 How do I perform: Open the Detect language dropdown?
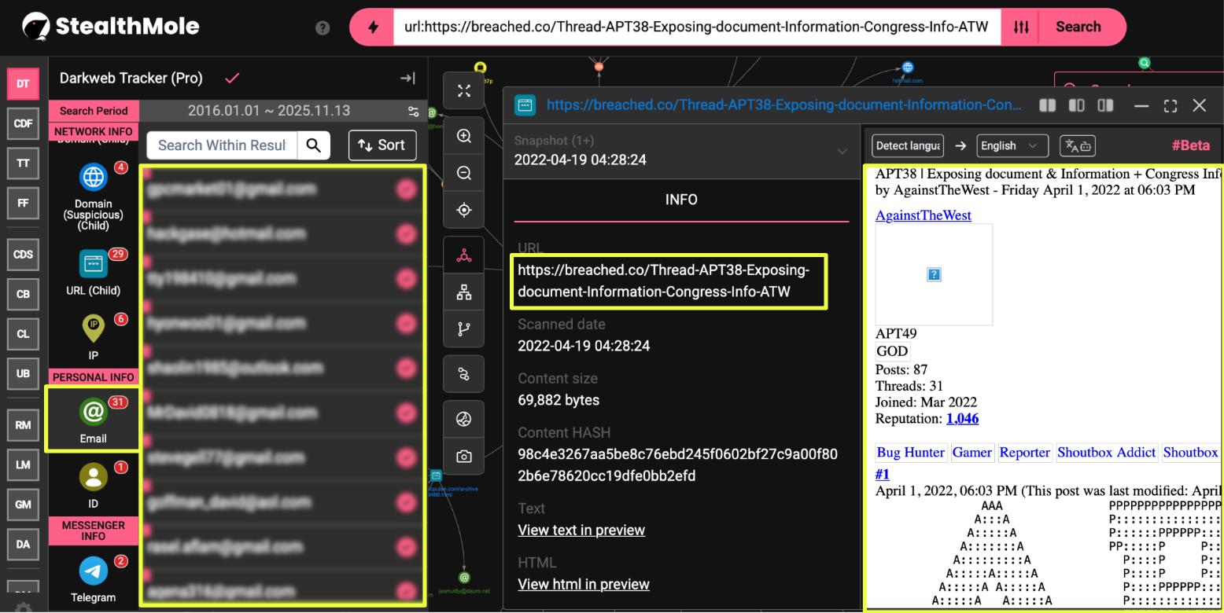coord(908,145)
